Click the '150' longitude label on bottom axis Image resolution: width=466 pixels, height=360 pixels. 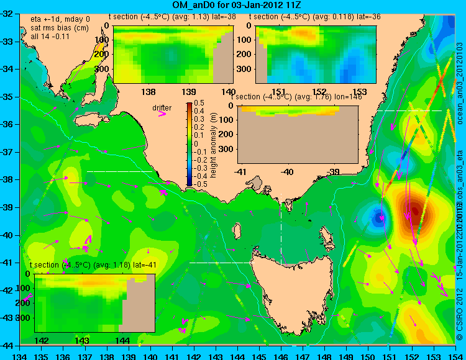click(368, 356)
